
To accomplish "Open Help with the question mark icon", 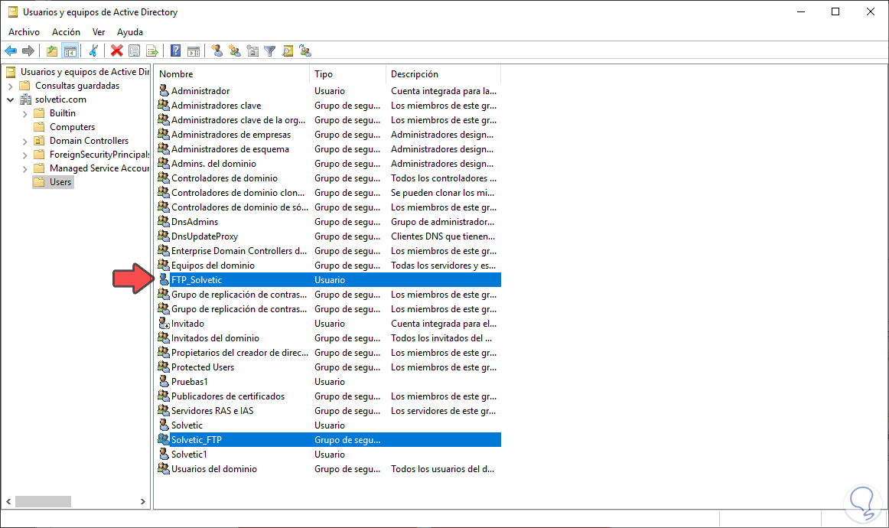I will point(176,51).
